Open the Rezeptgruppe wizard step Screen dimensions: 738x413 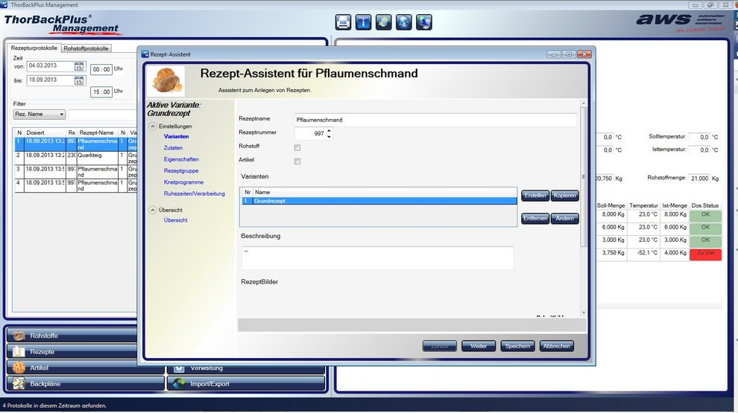pos(181,170)
